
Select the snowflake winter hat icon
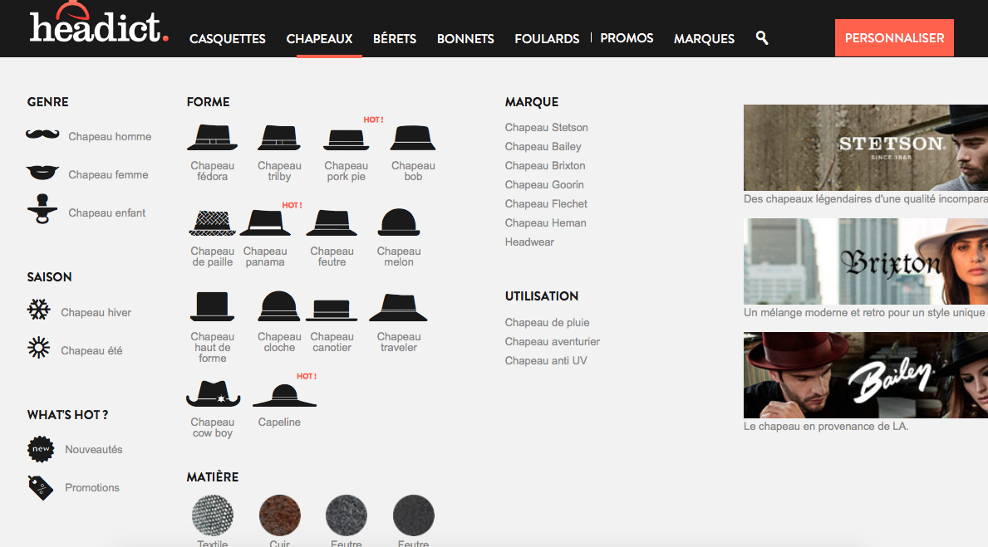(38, 311)
